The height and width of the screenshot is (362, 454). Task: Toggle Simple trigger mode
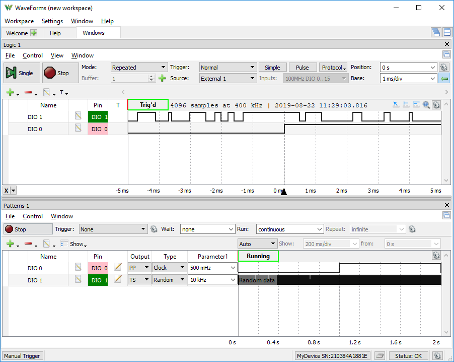pos(272,67)
